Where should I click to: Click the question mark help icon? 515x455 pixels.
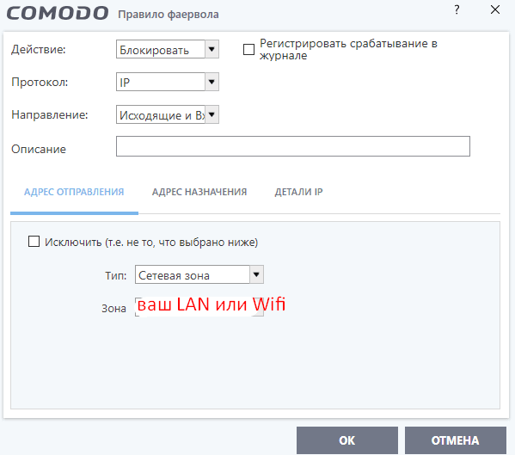pyautogui.click(x=457, y=9)
